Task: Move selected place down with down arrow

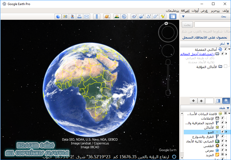Action: (x=193, y=101)
